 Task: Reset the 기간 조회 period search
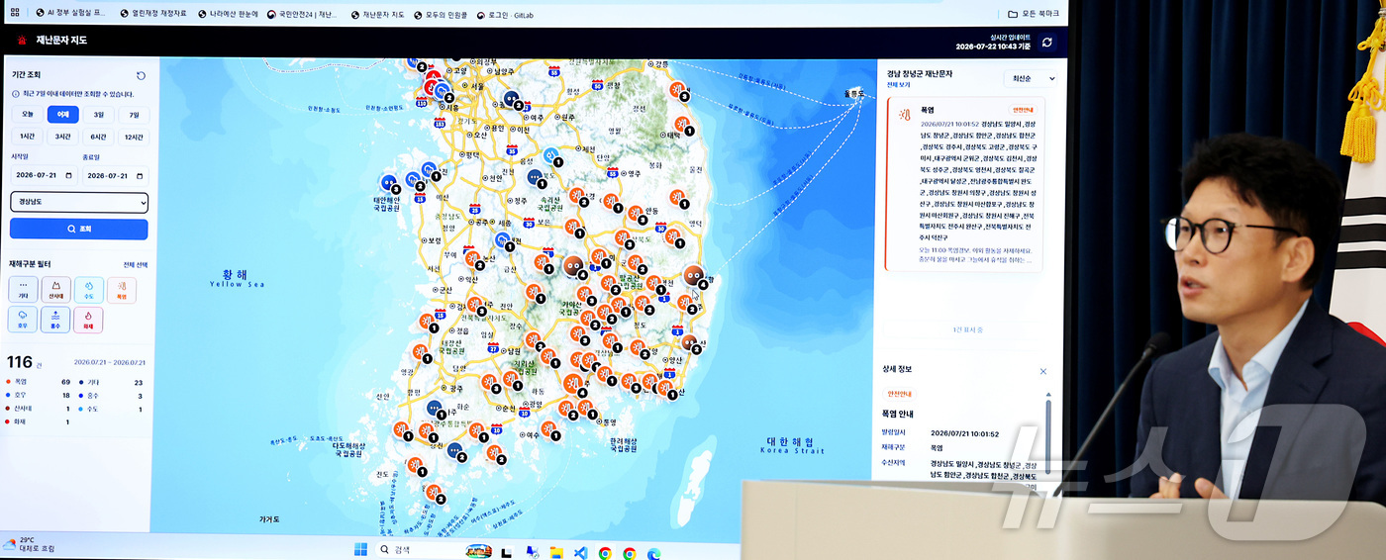(x=141, y=75)
